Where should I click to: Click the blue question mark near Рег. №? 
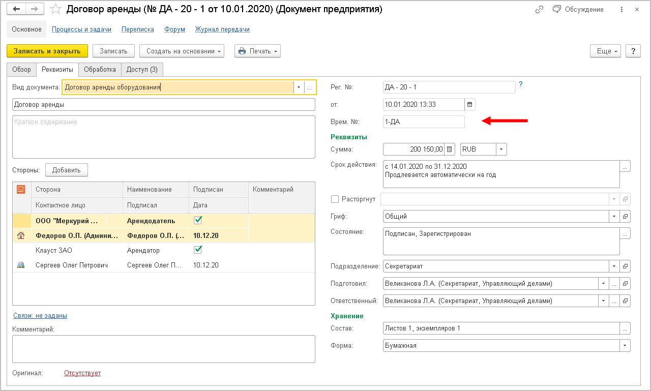(520, 84)
